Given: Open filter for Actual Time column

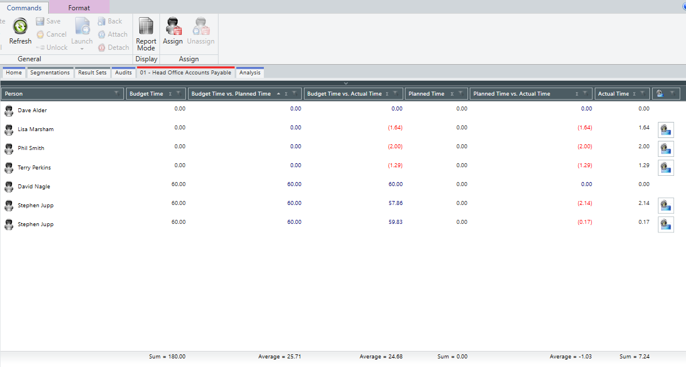Looking at the screenshot, I should click(x=642, y=93).
